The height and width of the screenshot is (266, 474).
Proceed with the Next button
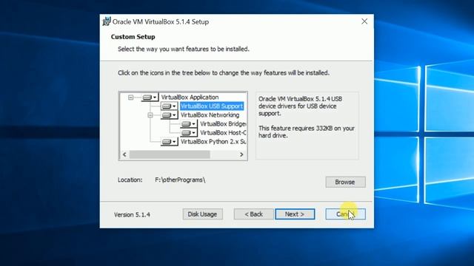[x=295, y=214]
